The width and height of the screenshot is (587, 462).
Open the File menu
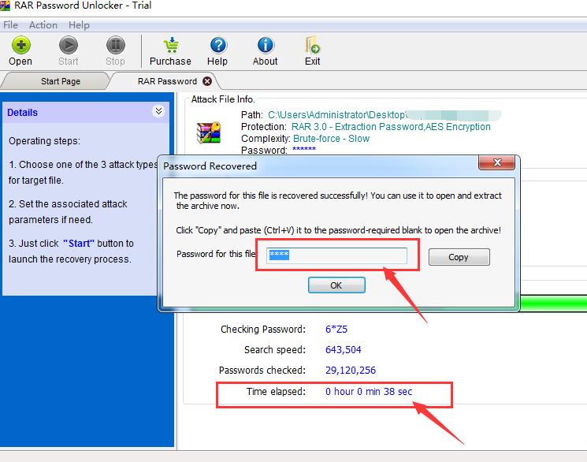pyautogui.click(x=11, y=24)
